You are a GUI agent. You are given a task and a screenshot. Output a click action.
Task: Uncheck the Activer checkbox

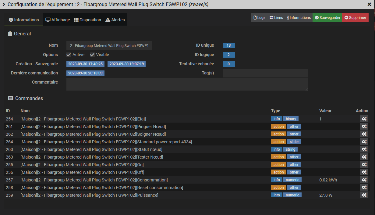(x=69, y=55)
